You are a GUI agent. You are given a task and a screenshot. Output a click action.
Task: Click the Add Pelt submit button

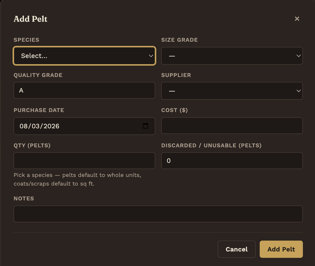click(281, 249)
